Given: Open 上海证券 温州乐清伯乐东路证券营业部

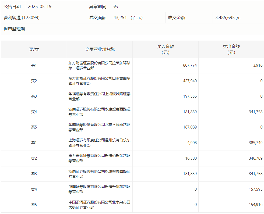Looking at the screenshot, I should click(99, 143).
